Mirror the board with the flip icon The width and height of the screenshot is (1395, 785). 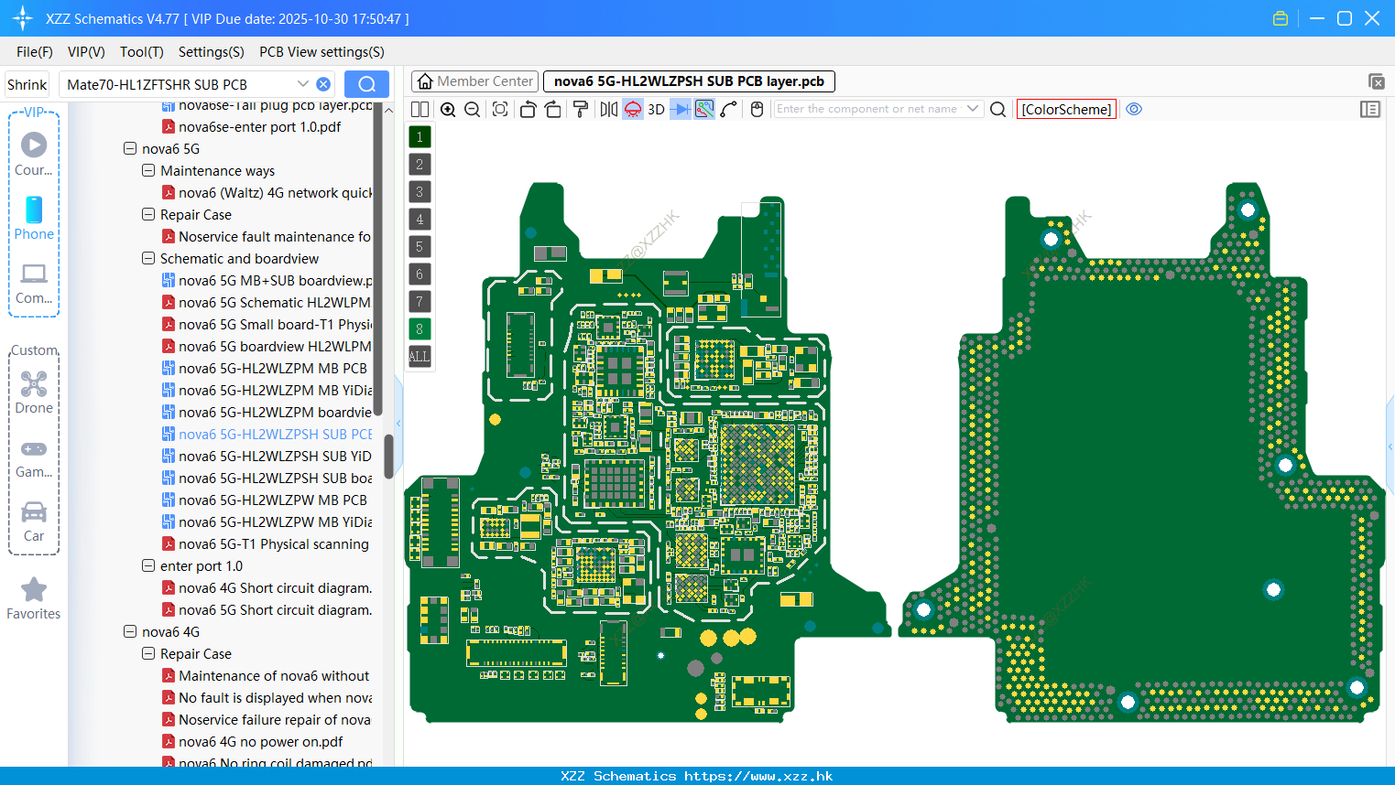608,109
